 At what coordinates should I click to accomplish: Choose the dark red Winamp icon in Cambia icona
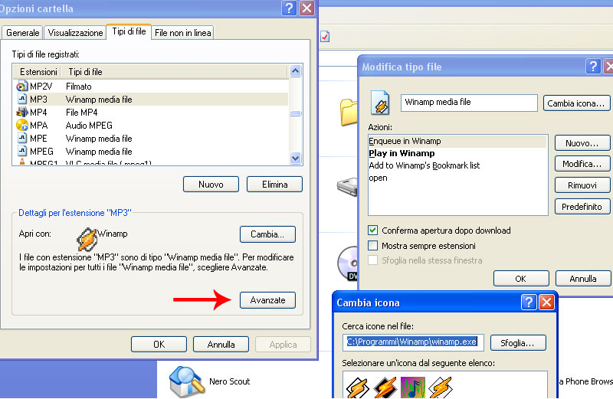(385, 388)
